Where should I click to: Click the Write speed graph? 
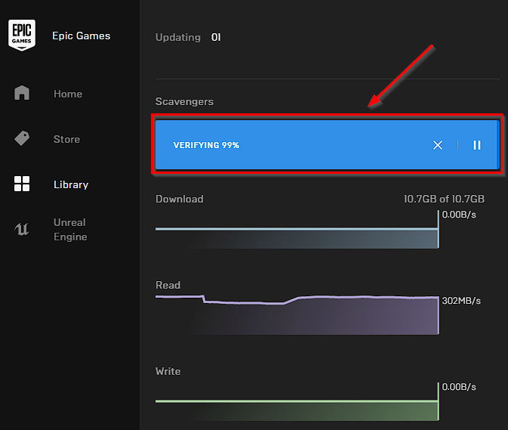pos(297,401)
